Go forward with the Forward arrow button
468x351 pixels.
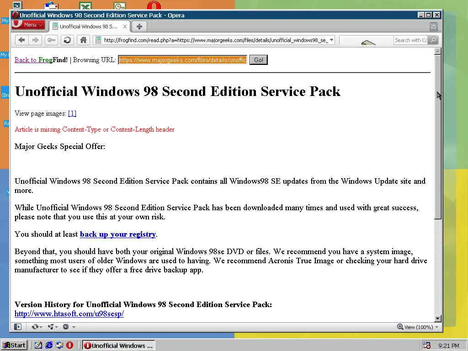(36, 40)
